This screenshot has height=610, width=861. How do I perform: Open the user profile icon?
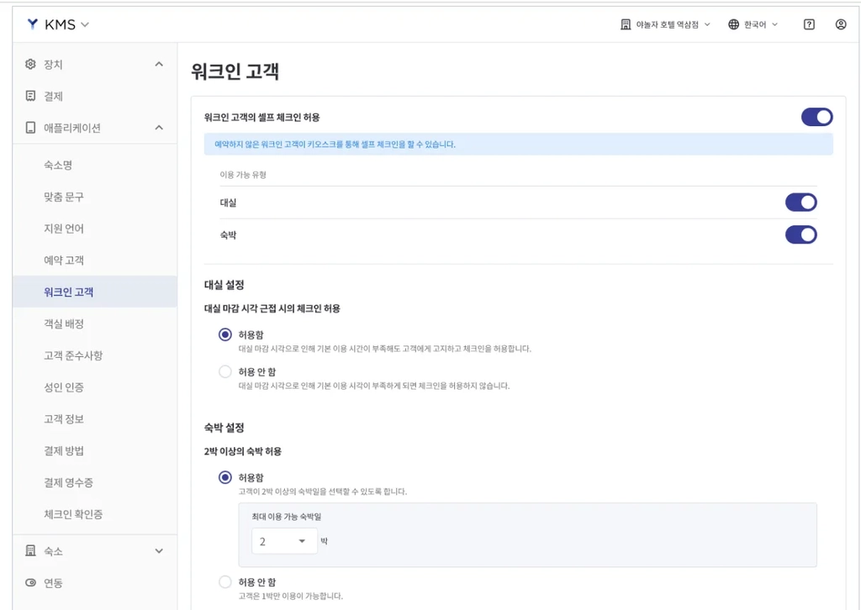841,24
